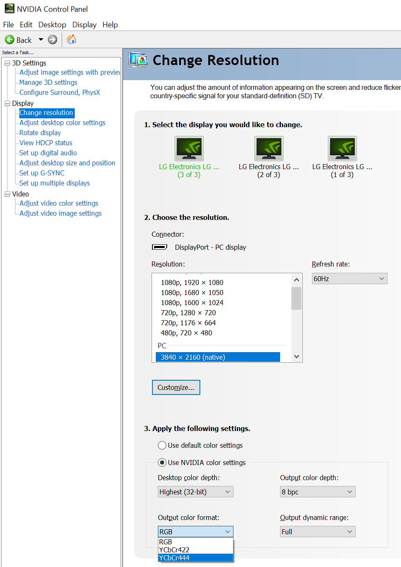Open Set up digital audio page
This screenshot has width=401, height=567.
point(48,153)
